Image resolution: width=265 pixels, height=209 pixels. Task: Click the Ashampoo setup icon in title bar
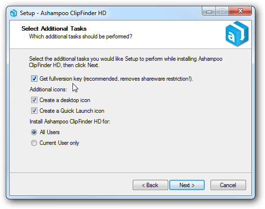(13, 13)
